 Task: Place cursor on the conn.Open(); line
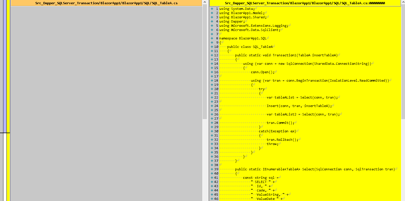click(262, 72)
